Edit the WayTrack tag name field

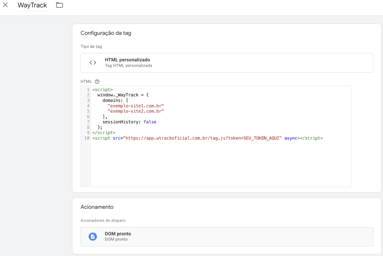pyautogui.click(x=34, y=5)
